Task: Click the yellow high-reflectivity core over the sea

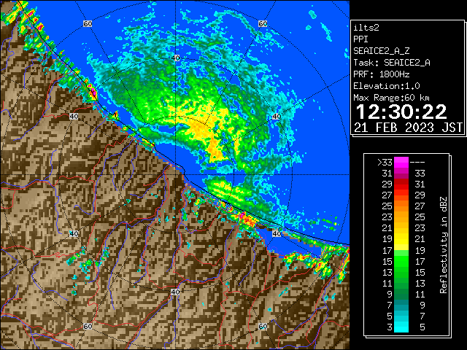Action: tap(206, 131)
